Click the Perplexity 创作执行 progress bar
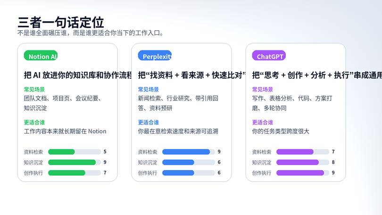 189,173
